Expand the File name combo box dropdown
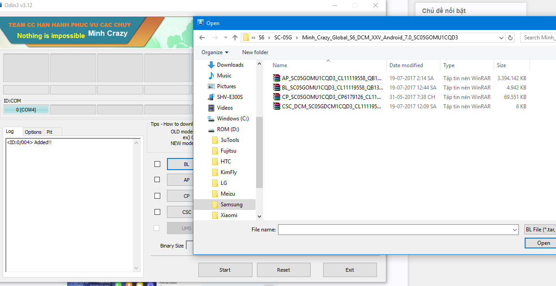 [515, 230]
